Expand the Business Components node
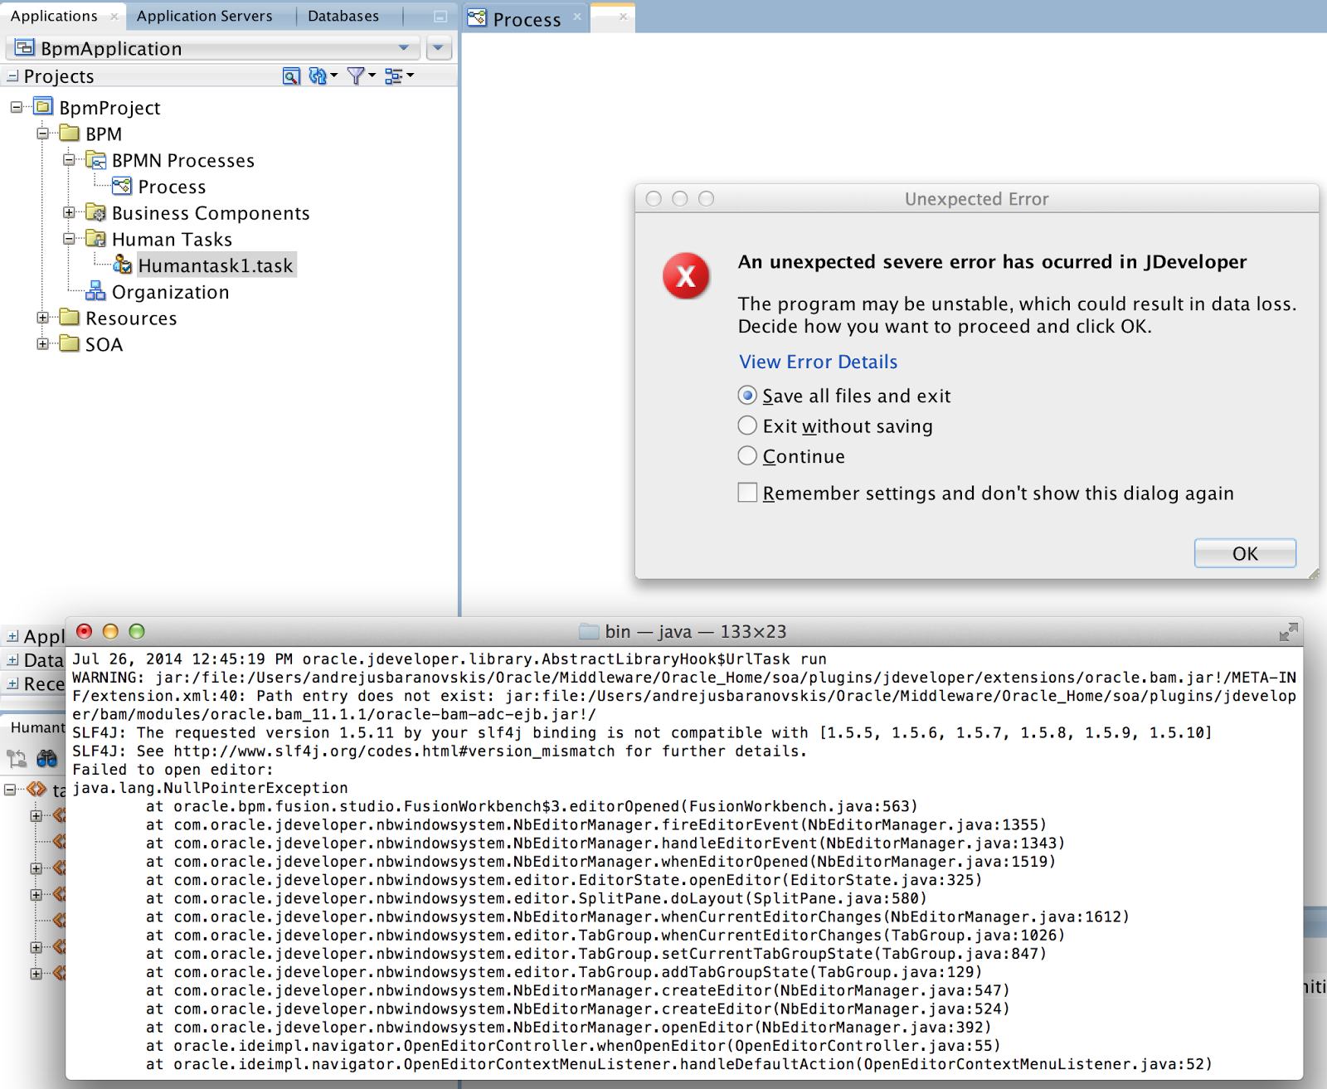The width and height of the screenshot is (1327, 1089). [x=69, y=212]
